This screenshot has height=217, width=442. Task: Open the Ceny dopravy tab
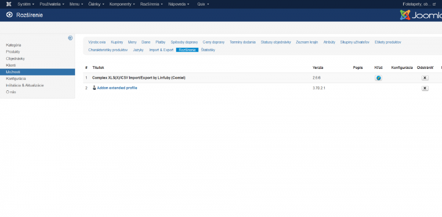pos(214,42)
